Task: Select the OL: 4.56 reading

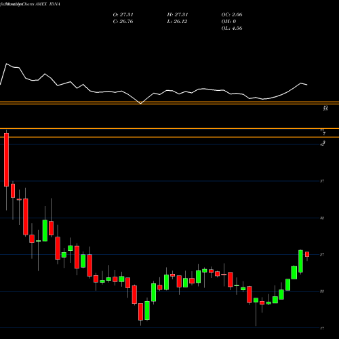Action: coord(232,28)
